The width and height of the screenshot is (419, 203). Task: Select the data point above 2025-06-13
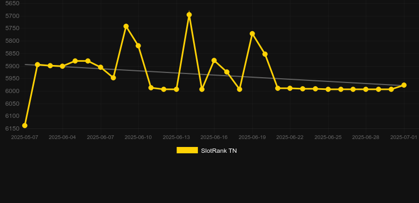[177, 89]
